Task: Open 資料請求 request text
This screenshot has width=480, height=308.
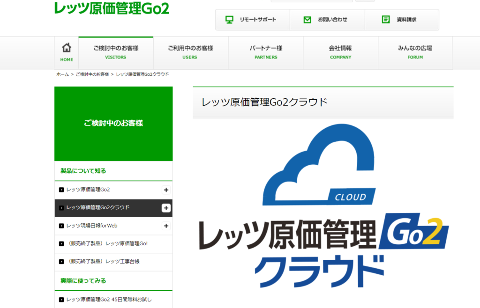Action: pyautogui.click(x=406, y=20)
